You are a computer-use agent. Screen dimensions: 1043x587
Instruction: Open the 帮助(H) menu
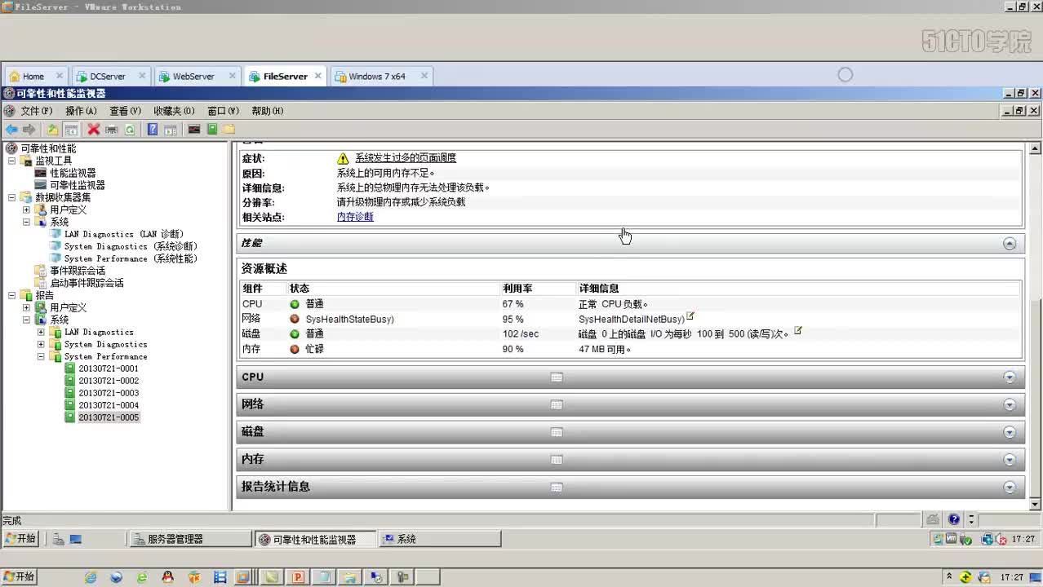point(267,111)
